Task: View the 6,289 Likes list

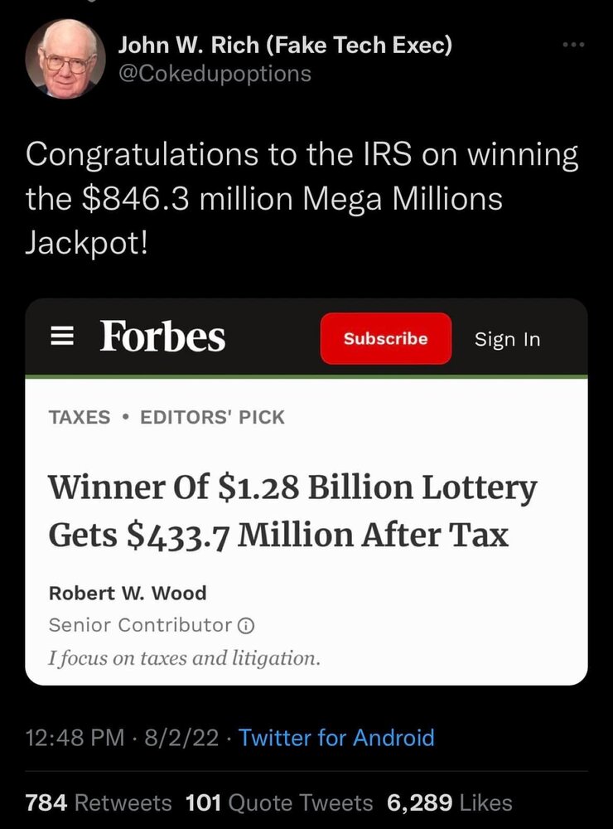Action: 449,802
